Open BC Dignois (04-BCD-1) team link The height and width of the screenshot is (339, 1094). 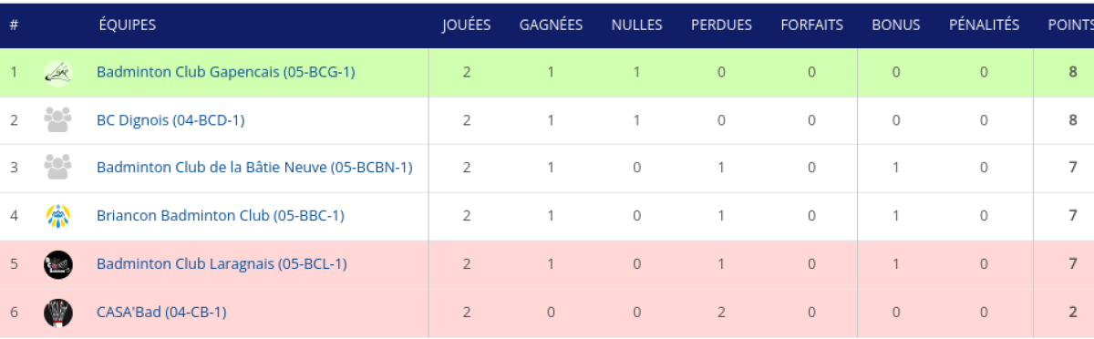click(170, 120)
